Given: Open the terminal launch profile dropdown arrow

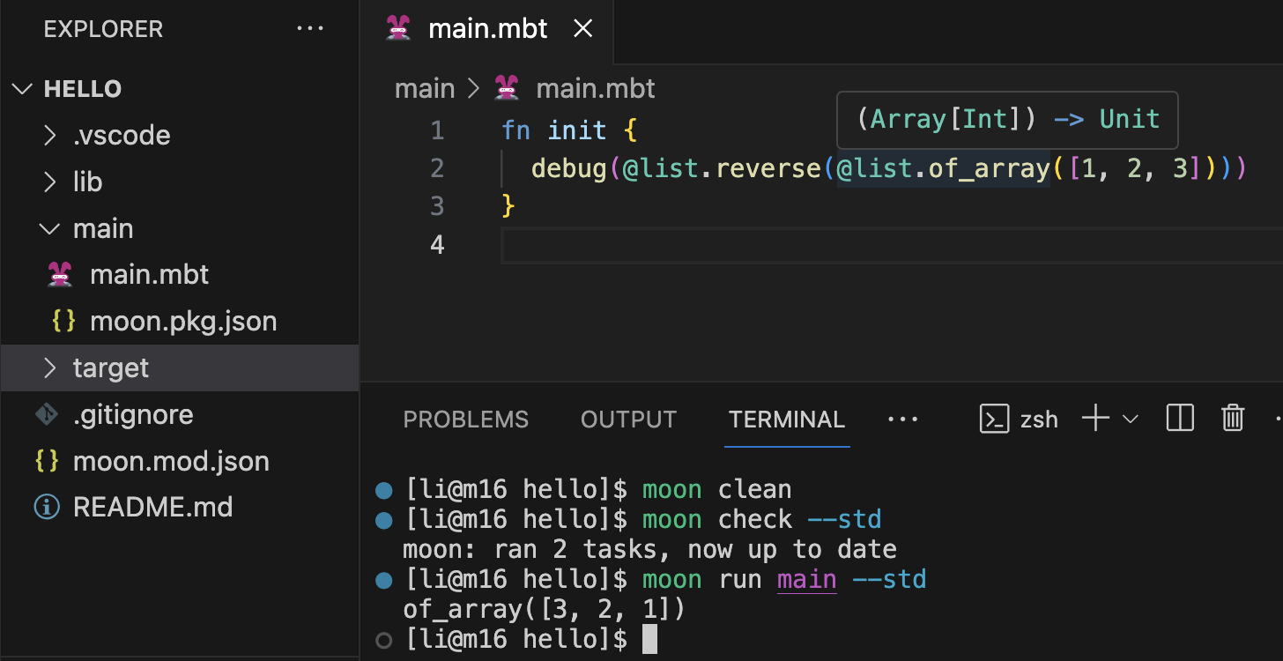Looking at the screenshot, I should (x=1130, y=420).
